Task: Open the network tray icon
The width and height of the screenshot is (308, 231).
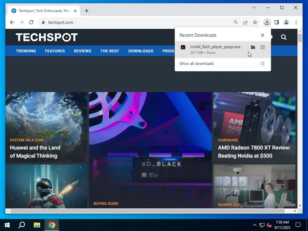Action: click(262, 225)
